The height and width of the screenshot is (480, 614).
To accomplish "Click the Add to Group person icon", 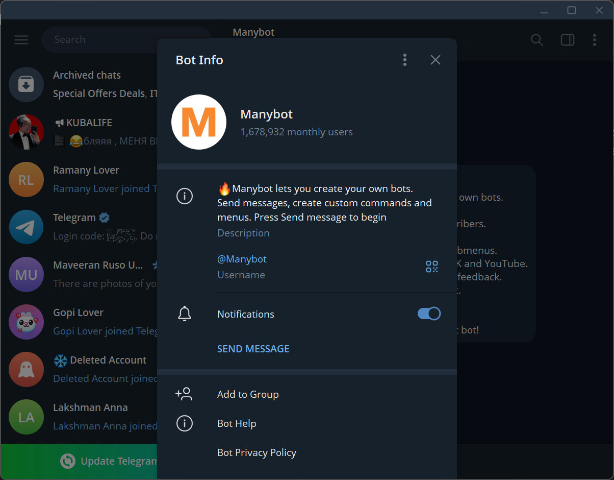I will point(184,394).
